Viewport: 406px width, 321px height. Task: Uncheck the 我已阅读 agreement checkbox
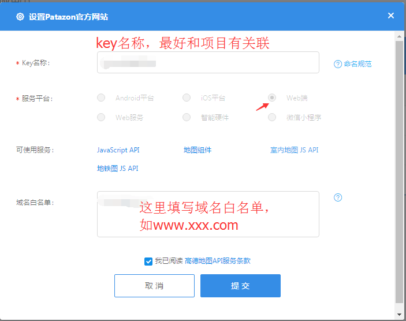click(x=148, y=261)
